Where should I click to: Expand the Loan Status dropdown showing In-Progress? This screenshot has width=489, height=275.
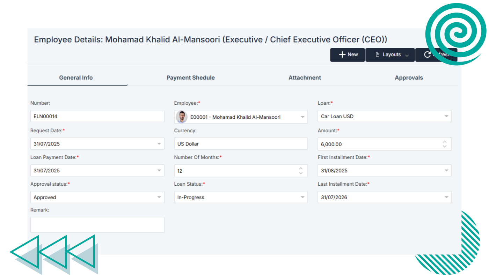pos(302,197)
